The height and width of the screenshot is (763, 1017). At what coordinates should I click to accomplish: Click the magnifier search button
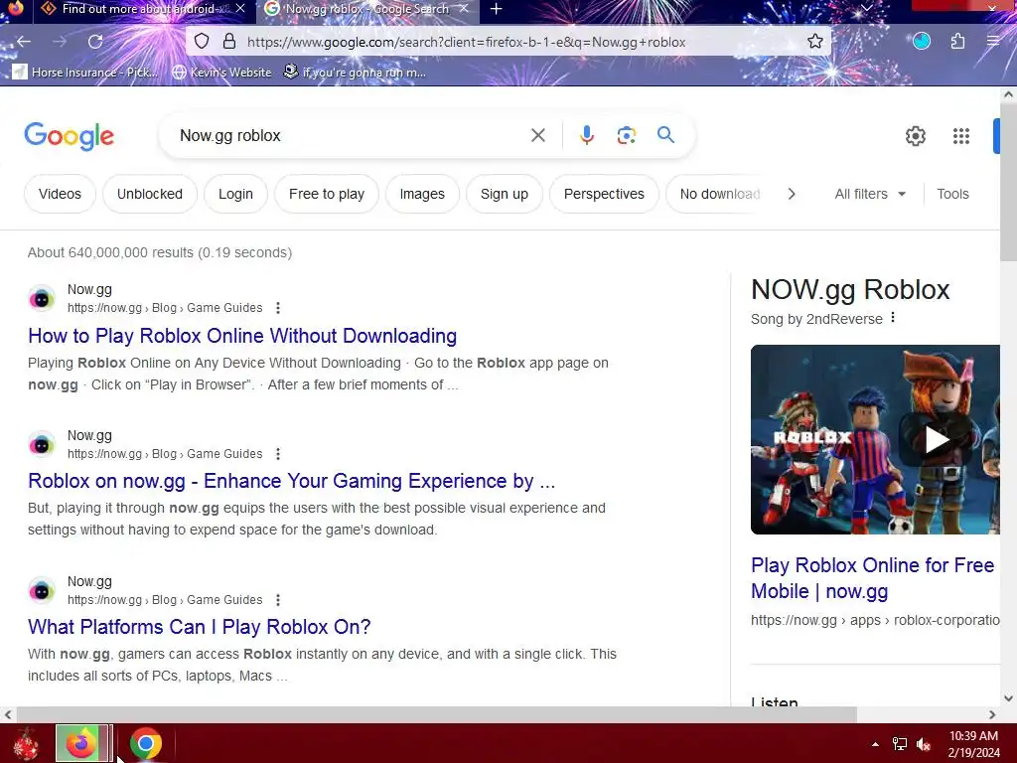665,135
